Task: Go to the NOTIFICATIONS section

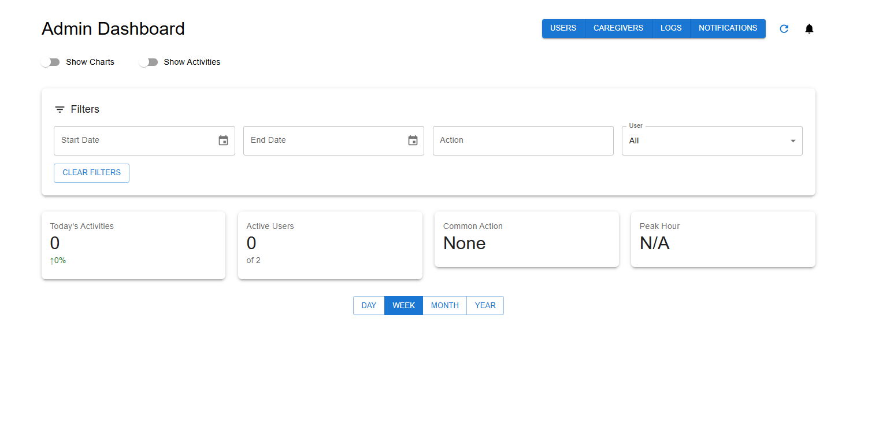Action: [x=728, y=28]
